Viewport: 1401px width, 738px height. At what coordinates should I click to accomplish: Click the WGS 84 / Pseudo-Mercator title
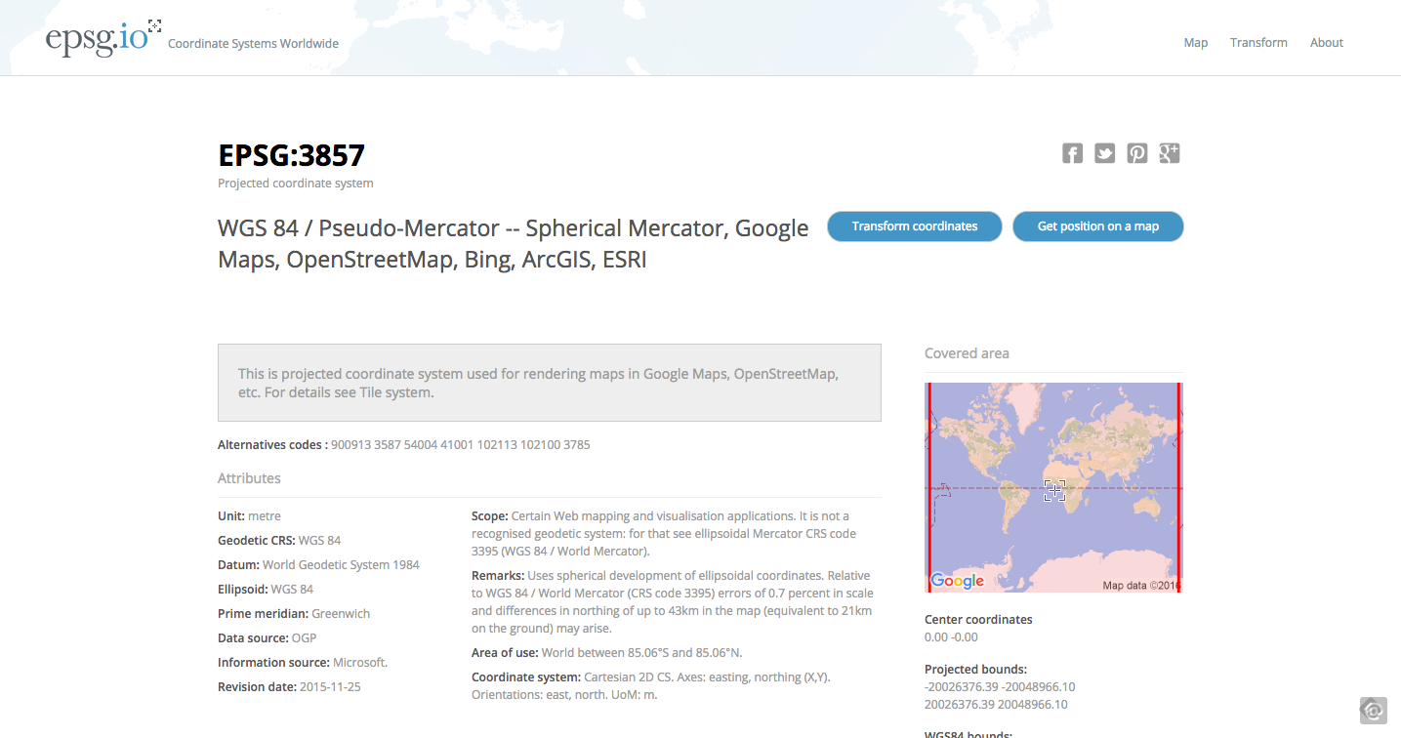click(514, 244)
